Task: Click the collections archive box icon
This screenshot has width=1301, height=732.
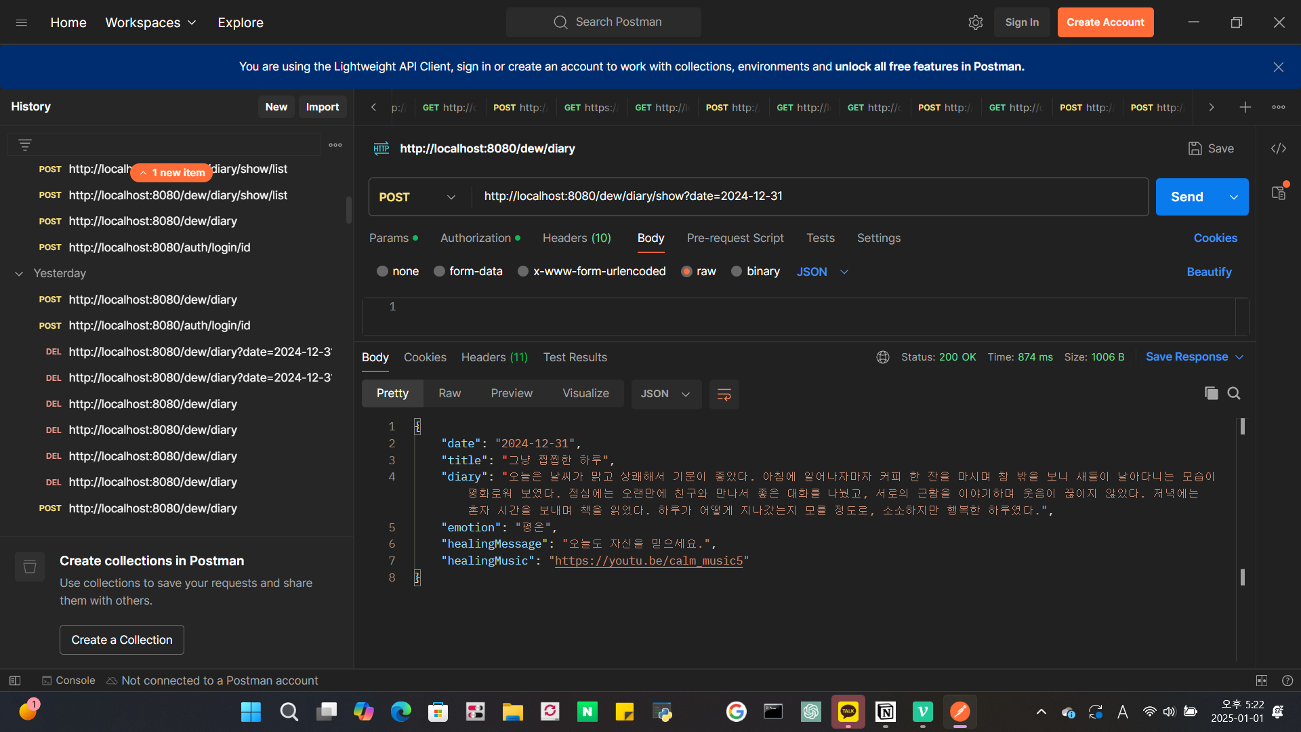Action: [30, 567]
